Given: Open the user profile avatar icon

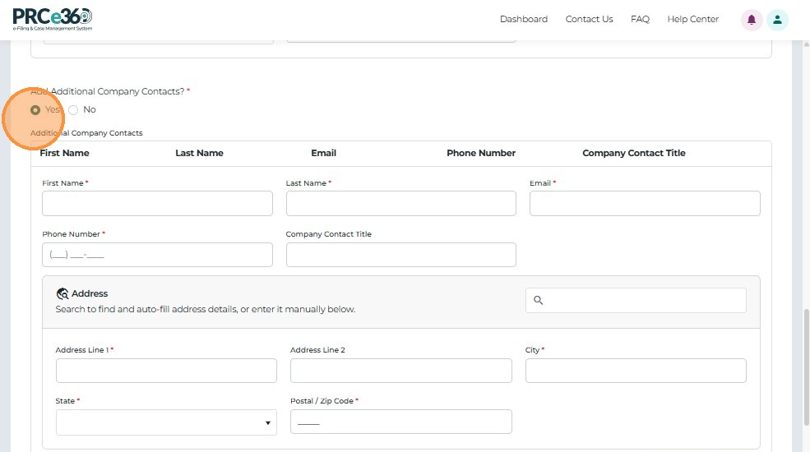Looking at the screenshot, I should (x=777, y=20).
